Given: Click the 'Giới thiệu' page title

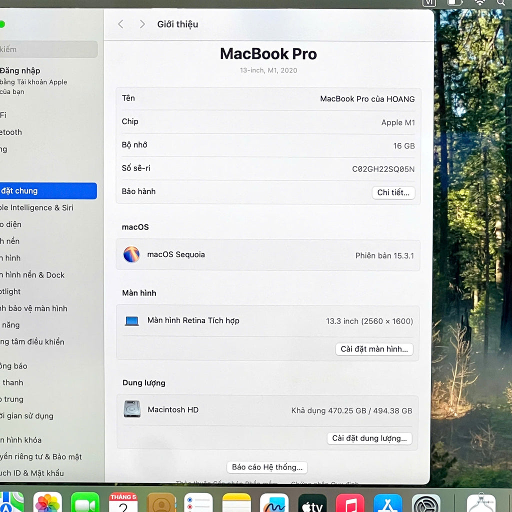Looking at the screenshot, I should [x=177, y=24].
